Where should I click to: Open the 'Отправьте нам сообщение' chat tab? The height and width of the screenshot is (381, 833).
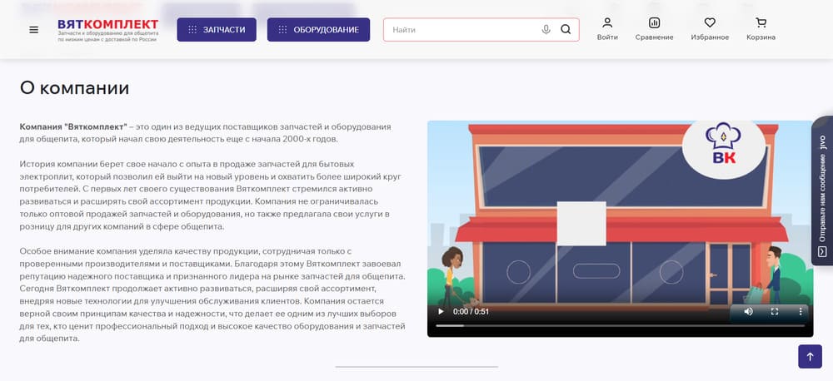pos(822,195)
